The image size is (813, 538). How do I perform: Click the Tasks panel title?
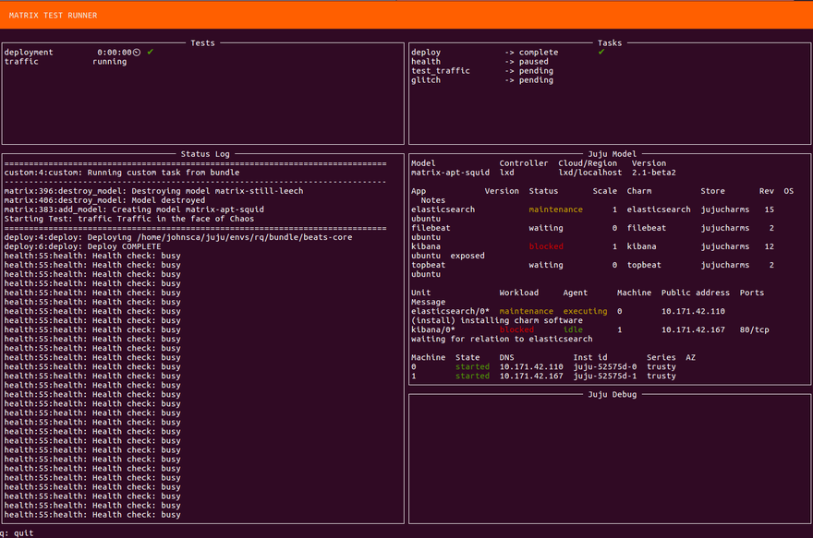(610, 43)
